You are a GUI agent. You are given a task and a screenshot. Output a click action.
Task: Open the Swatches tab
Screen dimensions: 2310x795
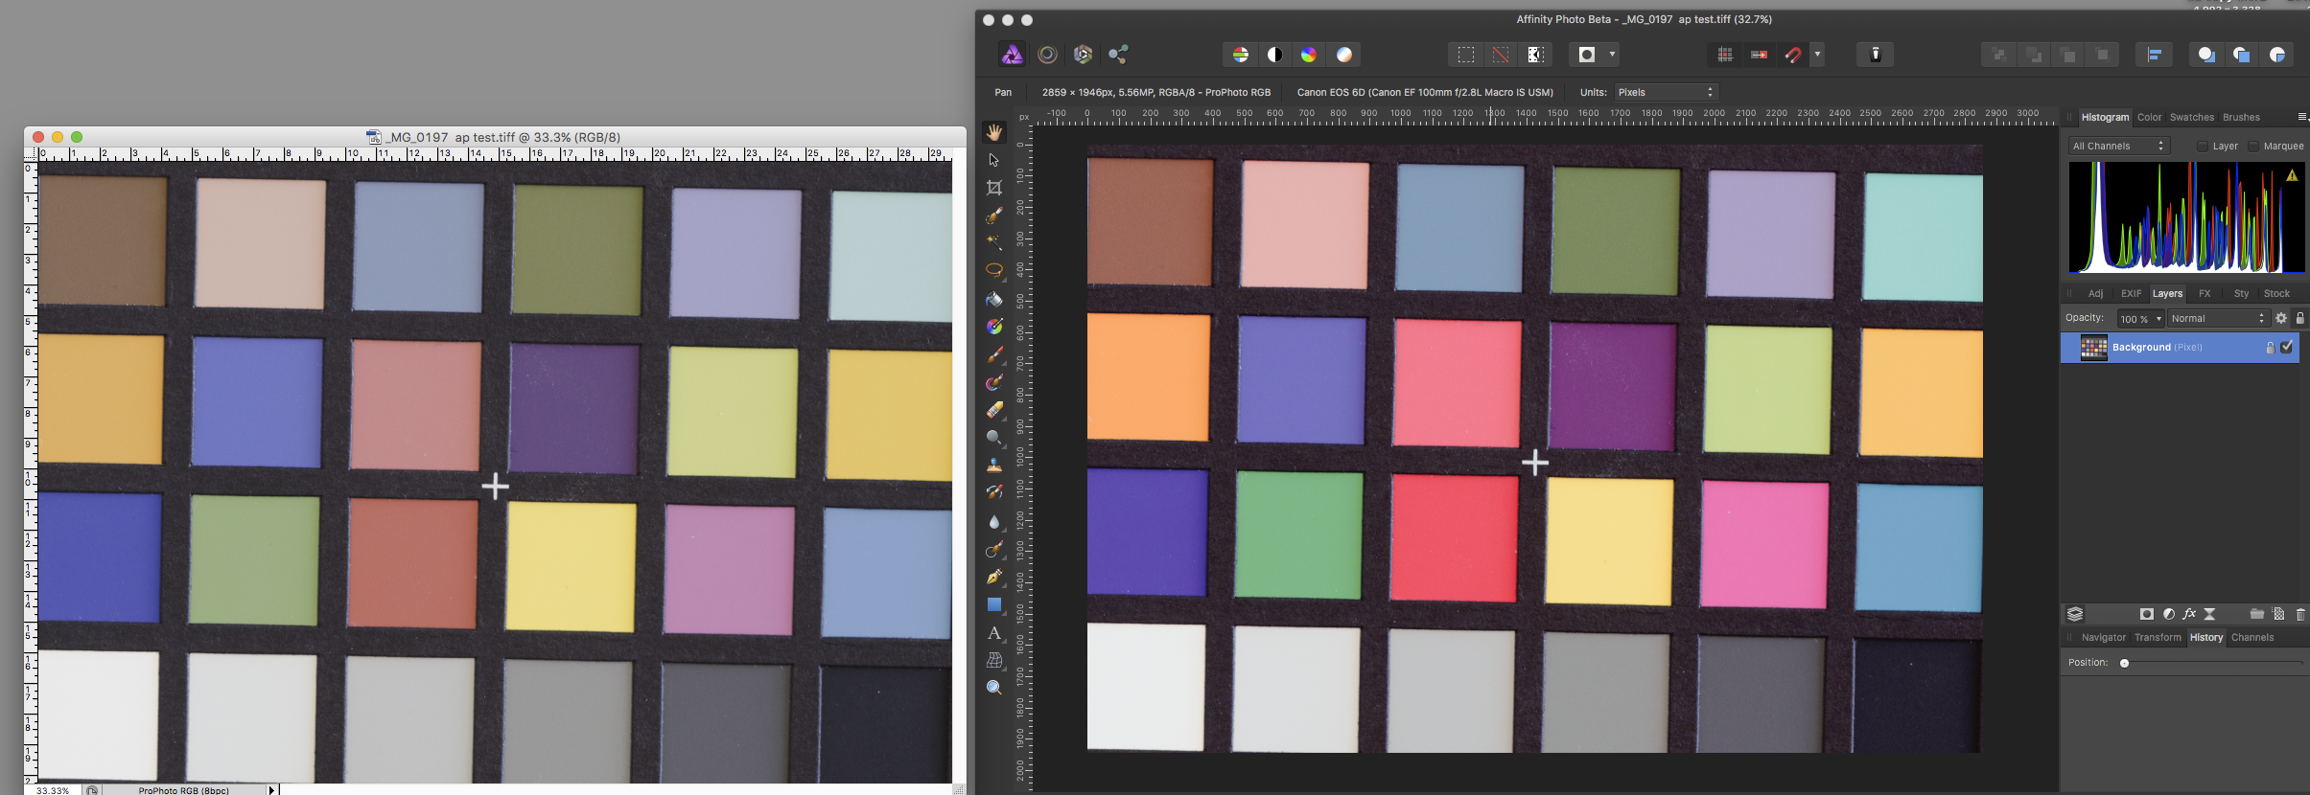coord(2192,117)
